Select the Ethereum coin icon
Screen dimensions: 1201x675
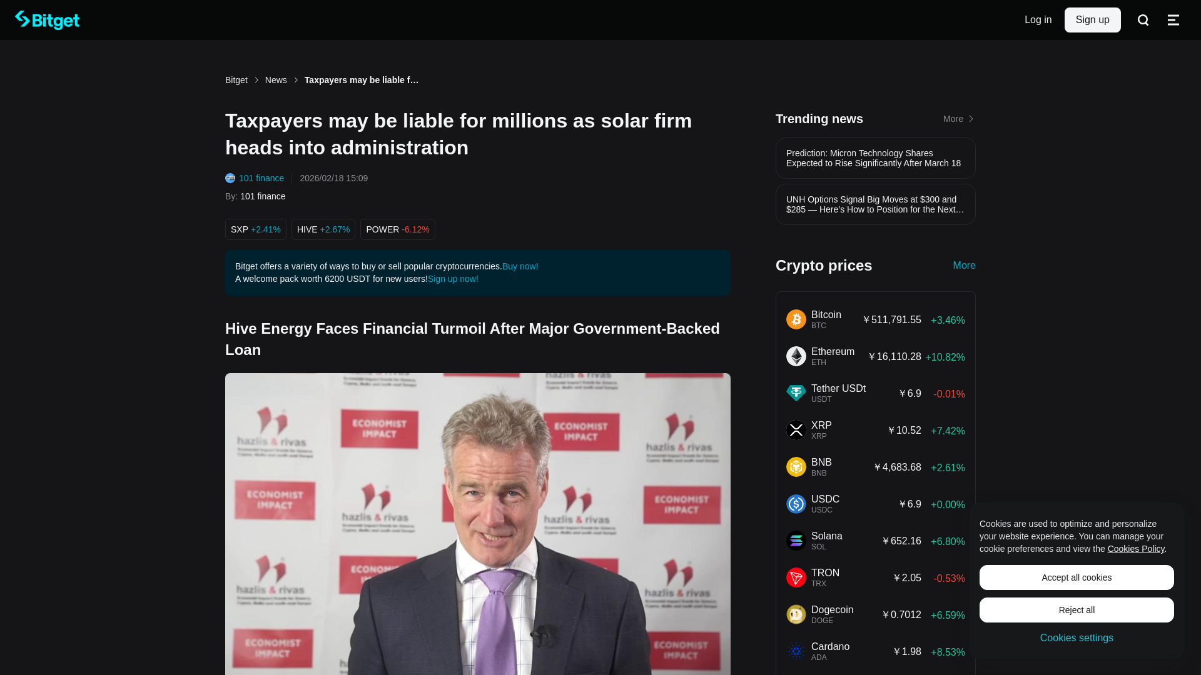click(796, 356)
